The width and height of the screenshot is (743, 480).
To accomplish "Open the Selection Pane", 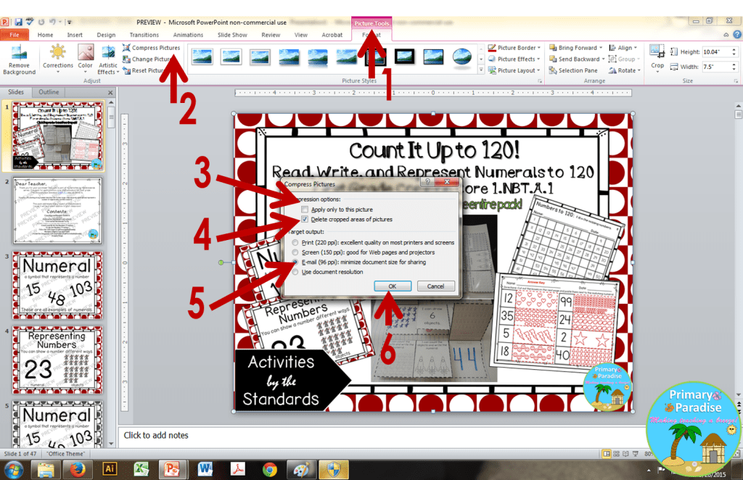I will [573, 70].
